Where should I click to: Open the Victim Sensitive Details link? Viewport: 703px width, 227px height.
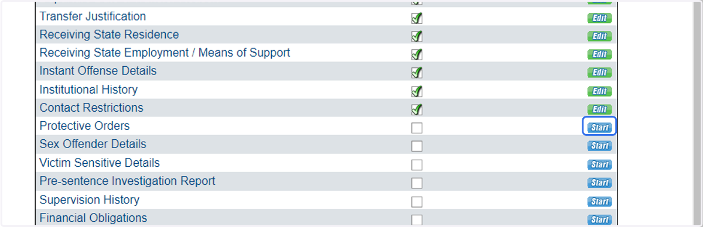(100, 163)
